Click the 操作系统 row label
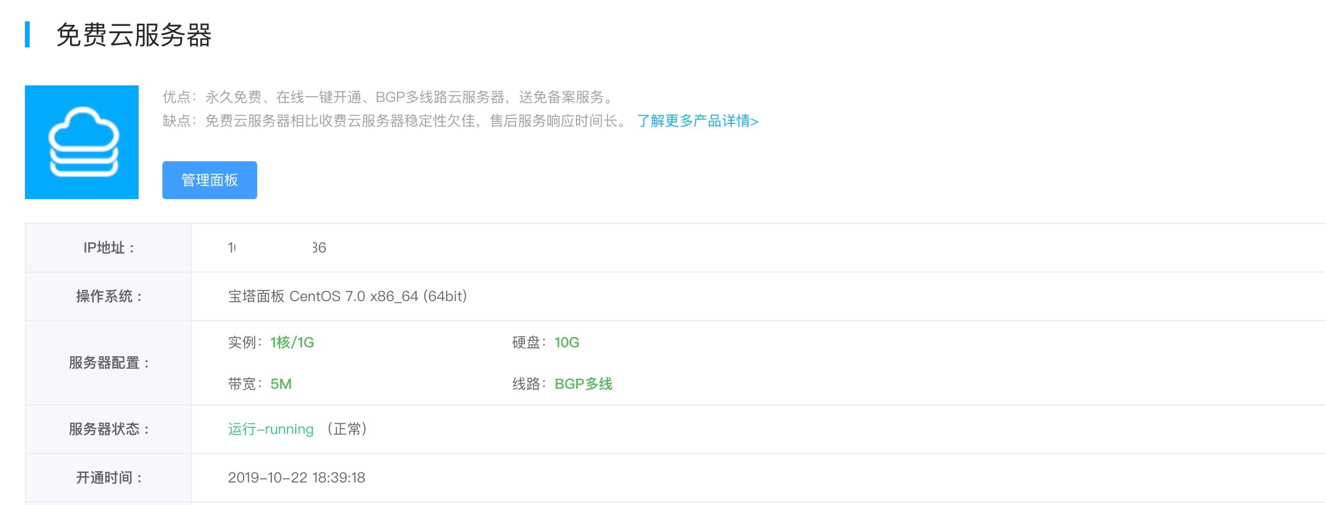1325x505 pixels. click(108, 296)
